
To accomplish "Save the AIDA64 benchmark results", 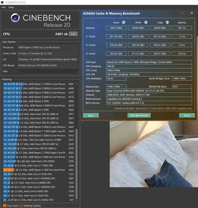I will pos(91,115).
